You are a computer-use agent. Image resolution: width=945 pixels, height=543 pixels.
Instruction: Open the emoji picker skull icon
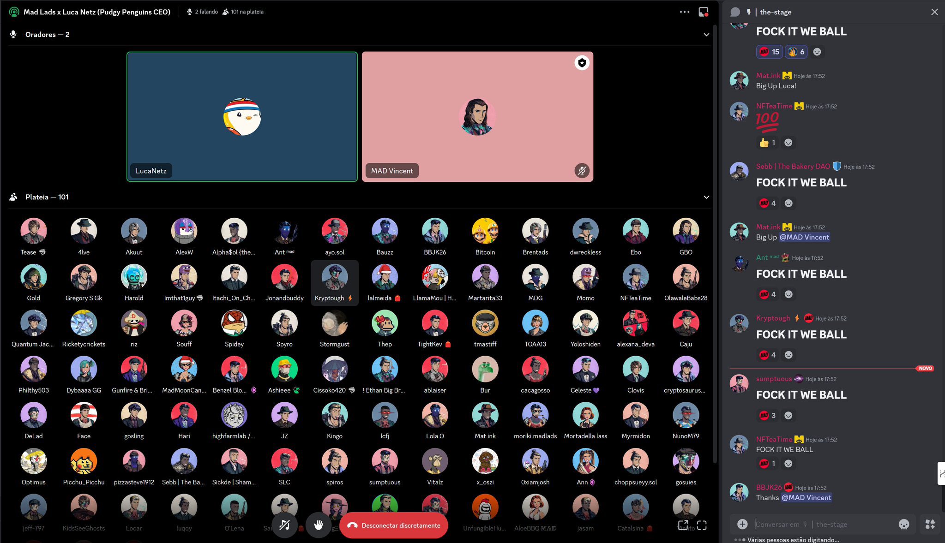pos(904,524)
